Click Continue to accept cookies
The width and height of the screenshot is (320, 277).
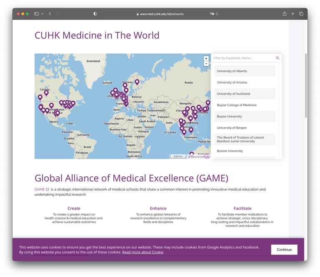point(284,250)
